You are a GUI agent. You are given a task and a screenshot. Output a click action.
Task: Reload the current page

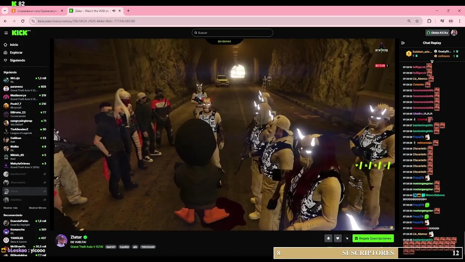pos(23,21)
